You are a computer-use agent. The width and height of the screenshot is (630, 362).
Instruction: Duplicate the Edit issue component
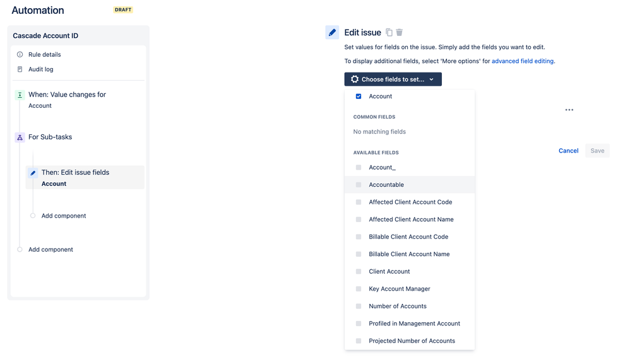pos(389,32)
